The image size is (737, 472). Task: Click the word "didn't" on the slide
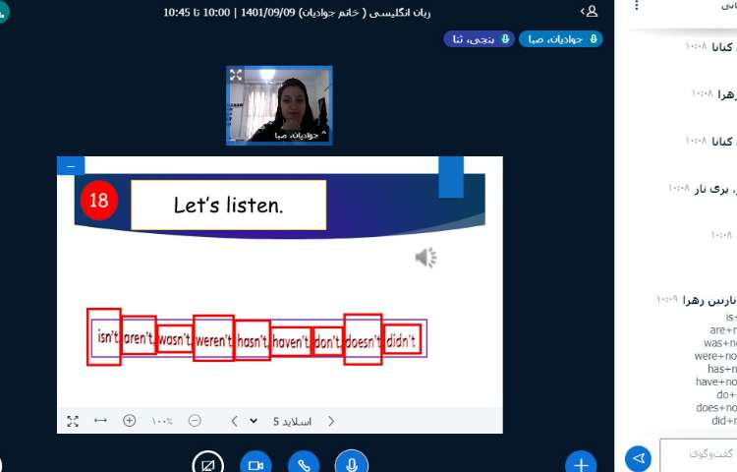point(401,340)
